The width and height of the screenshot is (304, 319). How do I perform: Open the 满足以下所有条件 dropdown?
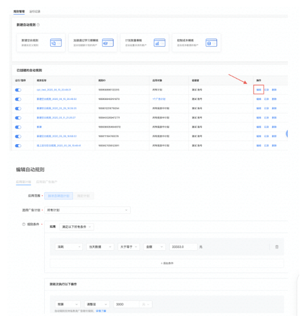(x=77, y=227)
